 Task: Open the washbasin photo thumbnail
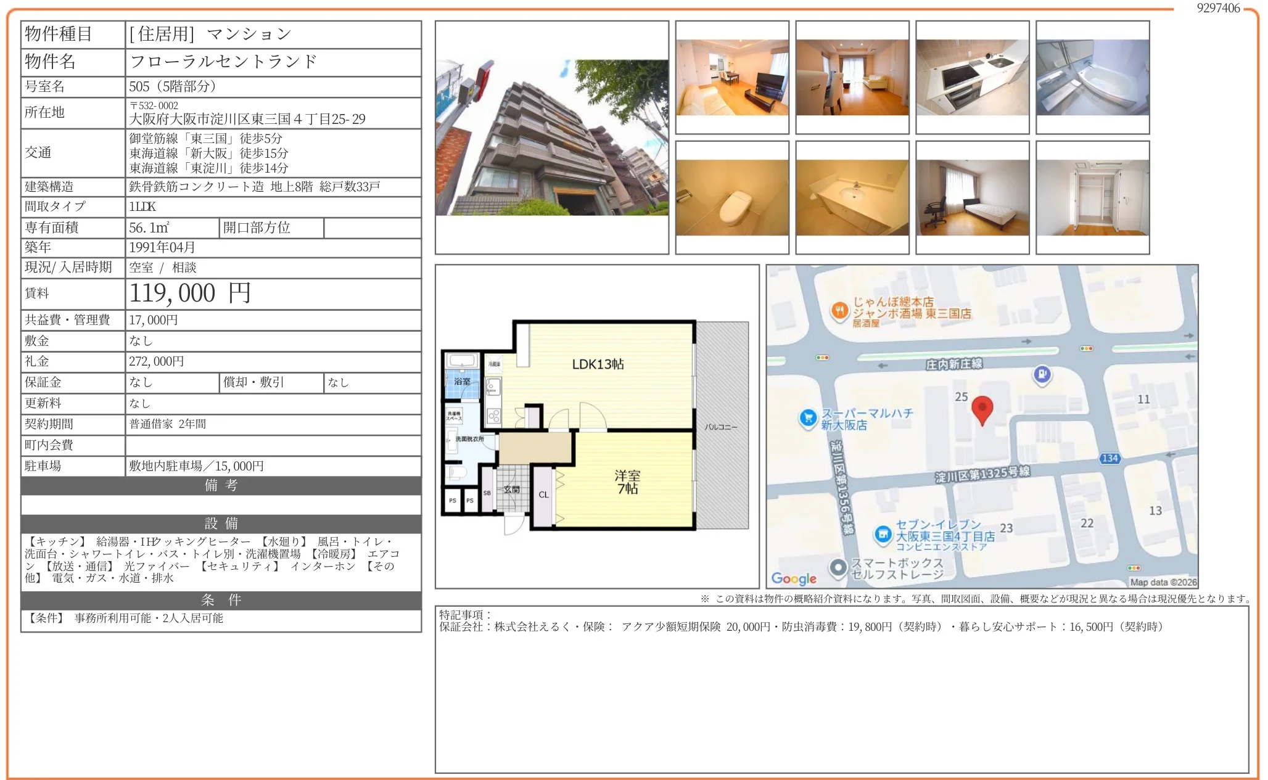[852, 197]
